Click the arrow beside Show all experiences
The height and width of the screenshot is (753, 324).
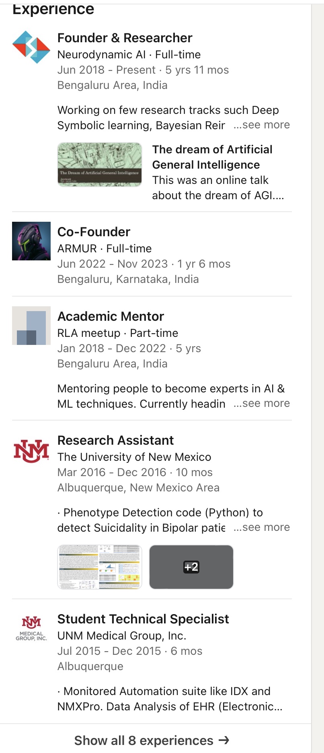coord(224,740)
